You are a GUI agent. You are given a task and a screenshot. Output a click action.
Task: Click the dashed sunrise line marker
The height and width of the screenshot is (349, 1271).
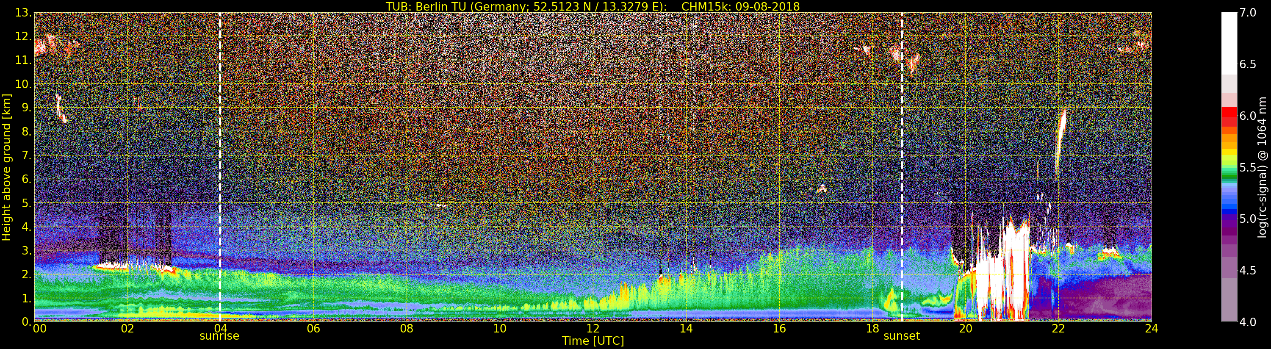click(x=219, y=167)
